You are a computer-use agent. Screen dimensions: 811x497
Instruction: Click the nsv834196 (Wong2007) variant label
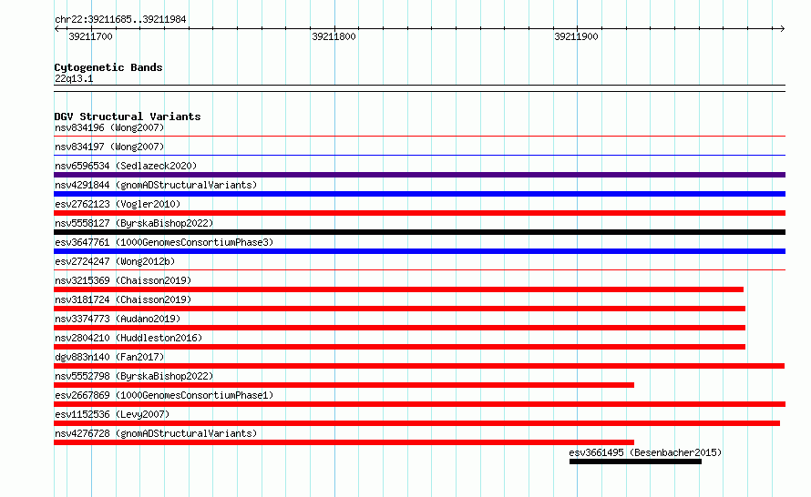(x=109, y=127)
